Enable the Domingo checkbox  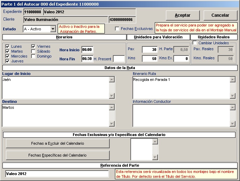33,56
